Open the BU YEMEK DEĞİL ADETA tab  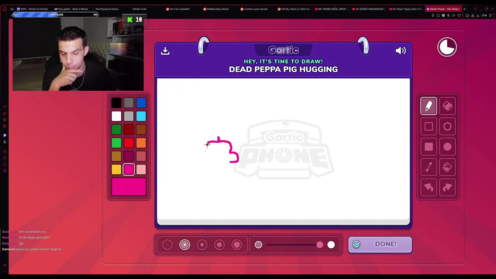(331, 9)
